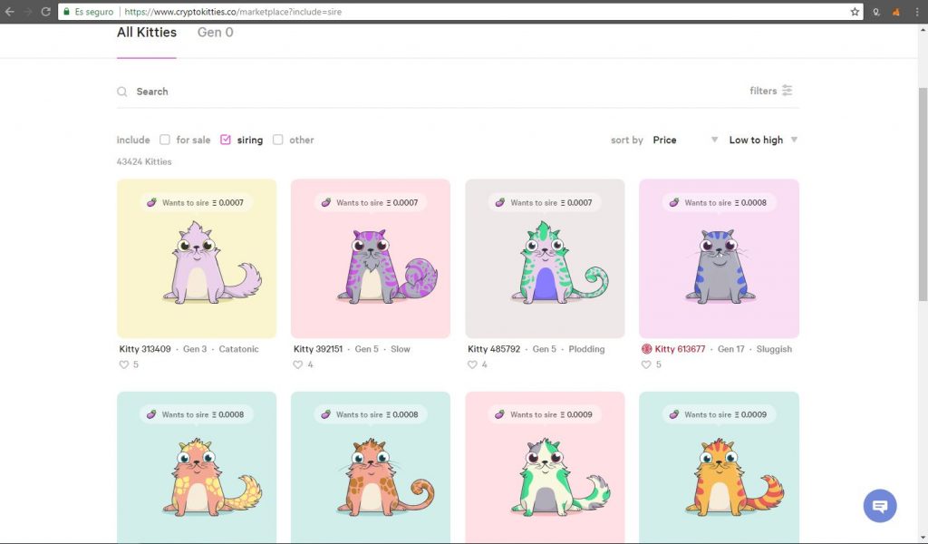Open purple-spotted Kitty 392151 thumbnail
Screen dimensions: 928x544
pos(371,258)
